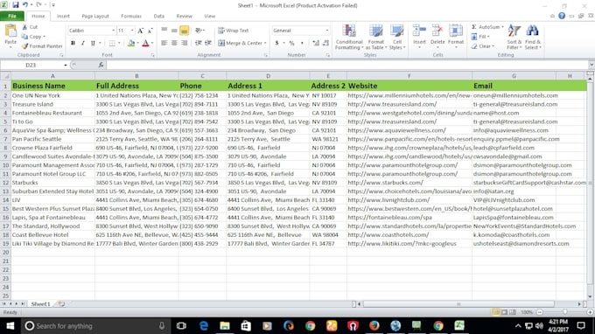The height and width of the screenshot is (334, 595).
Task: Toggle Underline formatting
Action: coord(93,43)
